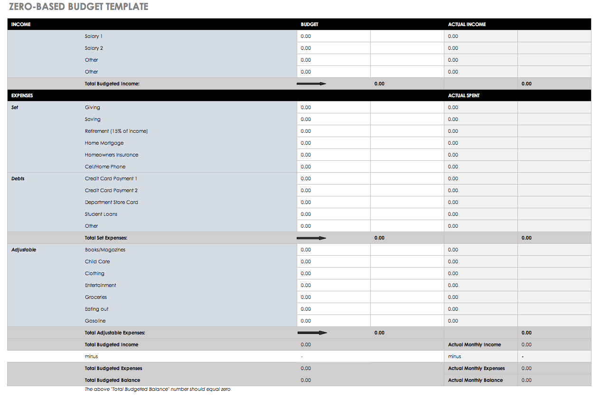
Task: Click the arrow icon beside Total Set Expenses
Action: [311, 238]
